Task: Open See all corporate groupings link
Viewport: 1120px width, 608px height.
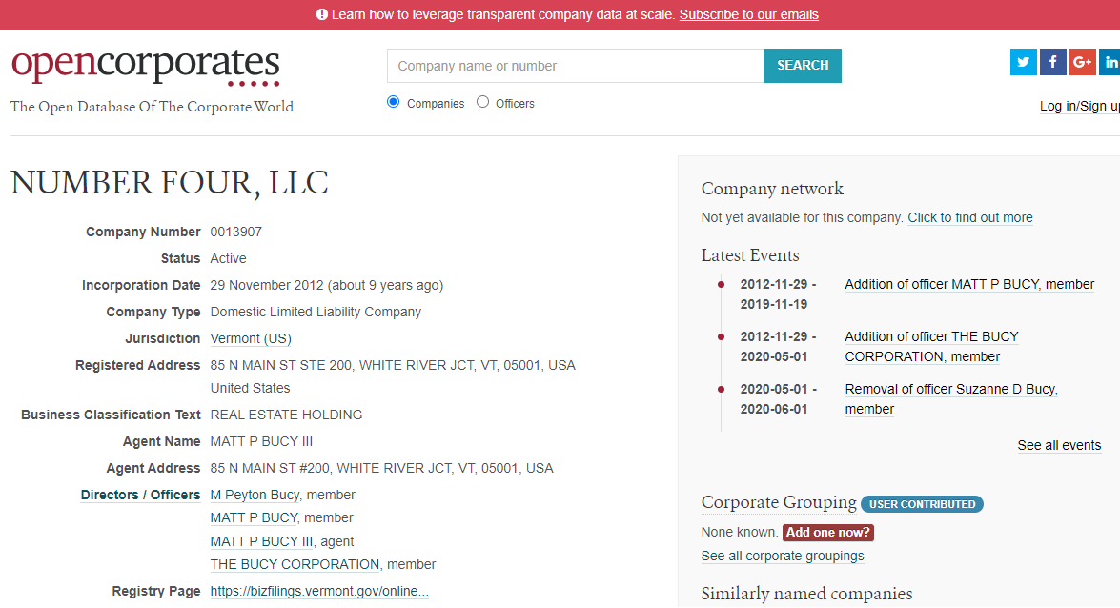Action: click(783, 556)
